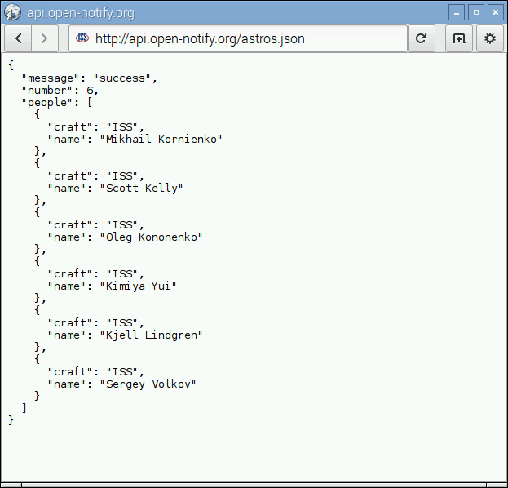This screenshot has height=488, width=508.
Task: Click the address bar URL field
Action: click(238, 38)
